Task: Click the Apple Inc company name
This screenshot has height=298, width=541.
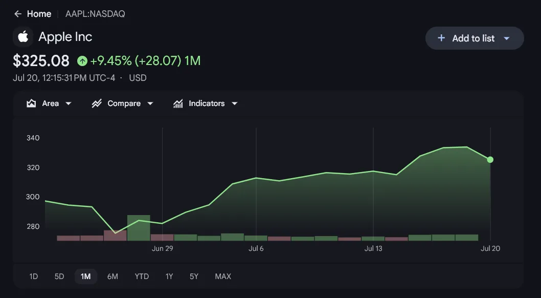Action: click(65, 36)
